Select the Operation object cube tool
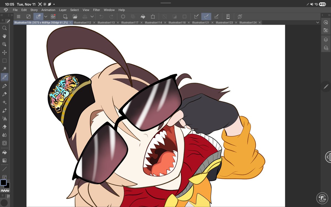Image resolution: width=331 pixels, height=207 pixels. (x=4, y=44)
